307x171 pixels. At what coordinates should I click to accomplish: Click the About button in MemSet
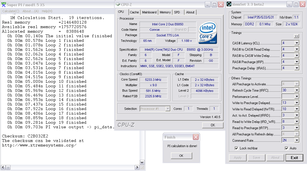click(275, 158)
